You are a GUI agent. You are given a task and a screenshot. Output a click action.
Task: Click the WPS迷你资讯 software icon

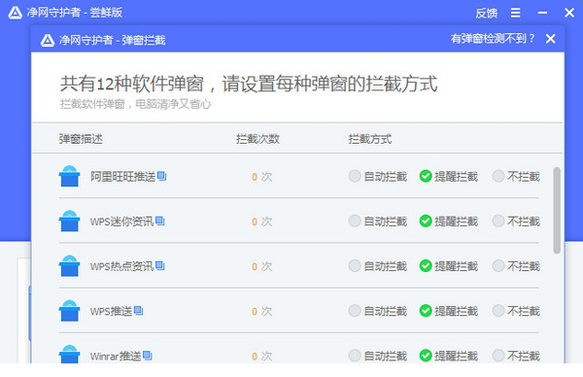[x=70, y=222]
